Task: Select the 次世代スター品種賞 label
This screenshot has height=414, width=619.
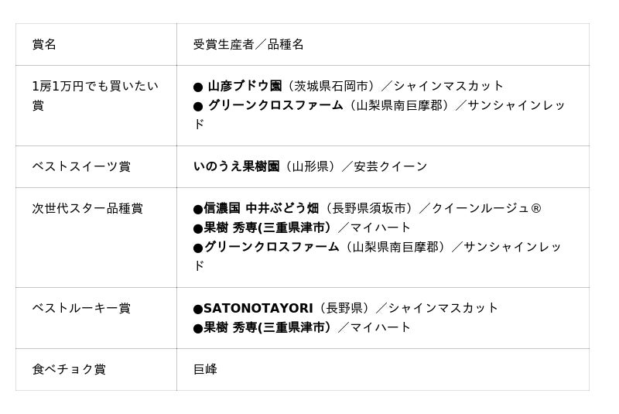Action: pos(87,208)
